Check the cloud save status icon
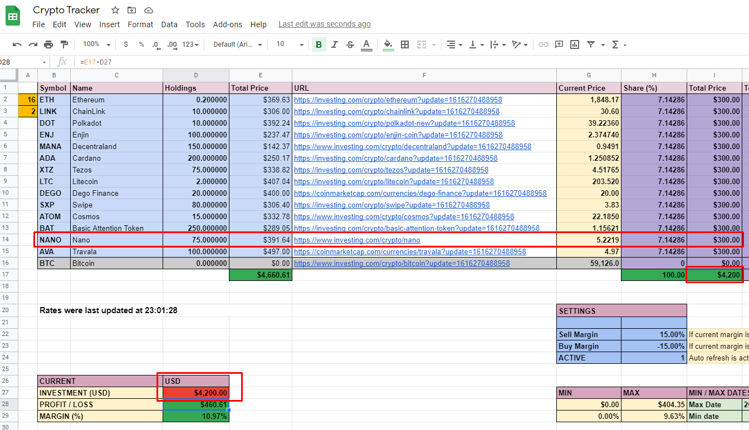Screen dimensions: 749x430 click(148, 10)
